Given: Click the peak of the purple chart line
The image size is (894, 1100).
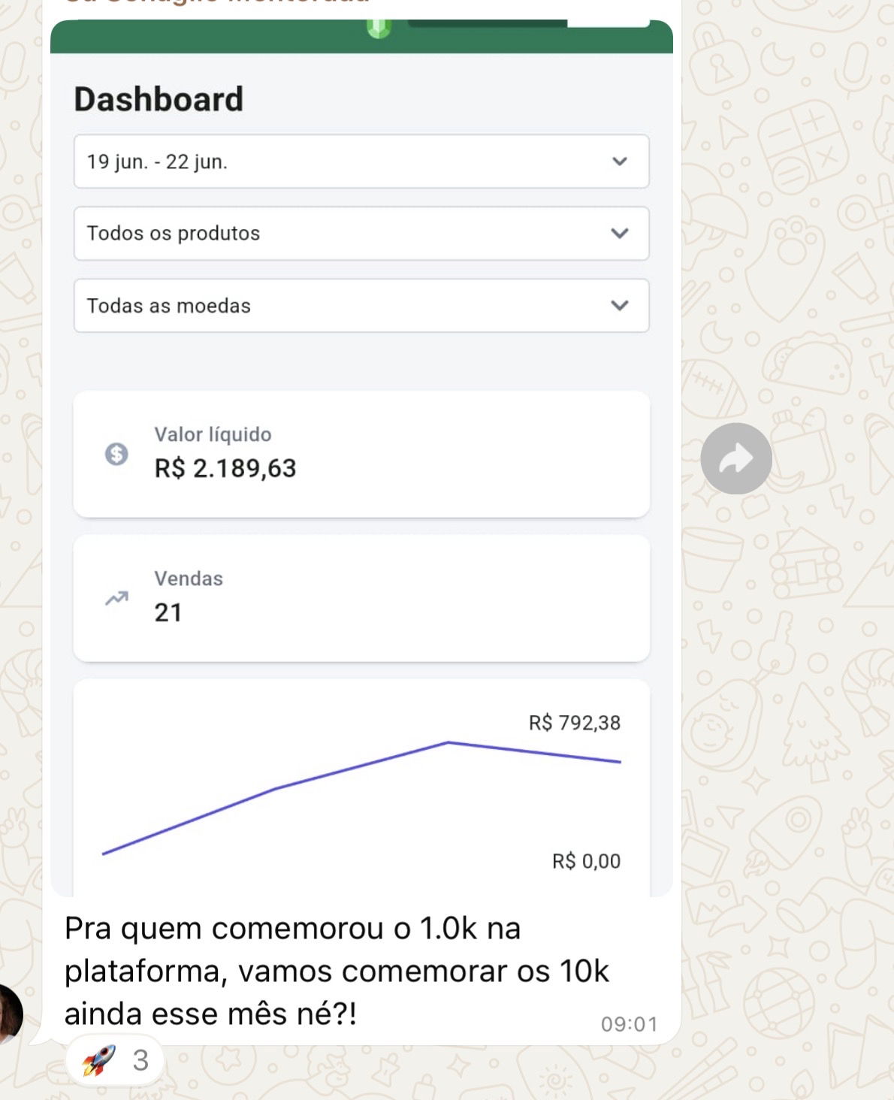Looking at the screenshot, I should pos(449,742).
